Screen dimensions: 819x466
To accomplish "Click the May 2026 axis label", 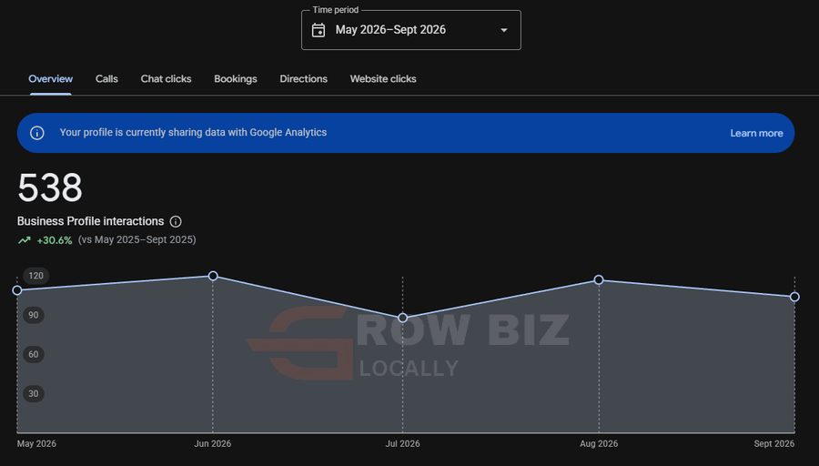I will click(x=36, y=443).
